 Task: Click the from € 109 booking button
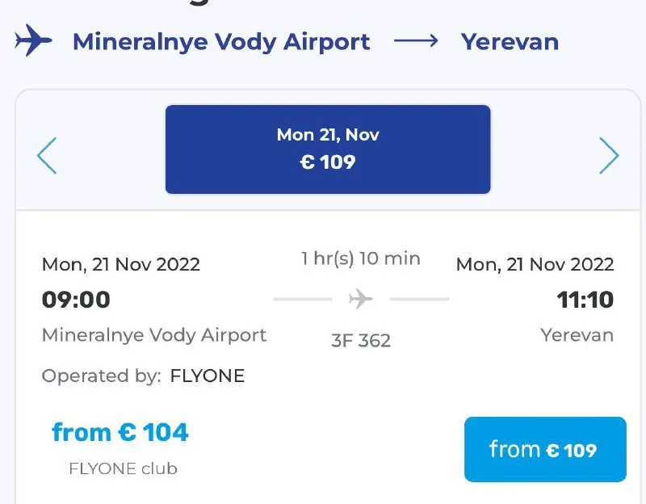coord(545,449)
